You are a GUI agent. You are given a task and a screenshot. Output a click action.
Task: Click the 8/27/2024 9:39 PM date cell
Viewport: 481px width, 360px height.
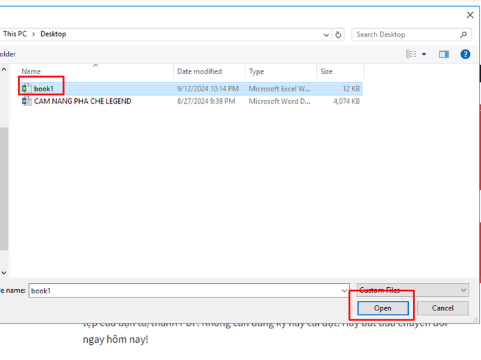206,101
